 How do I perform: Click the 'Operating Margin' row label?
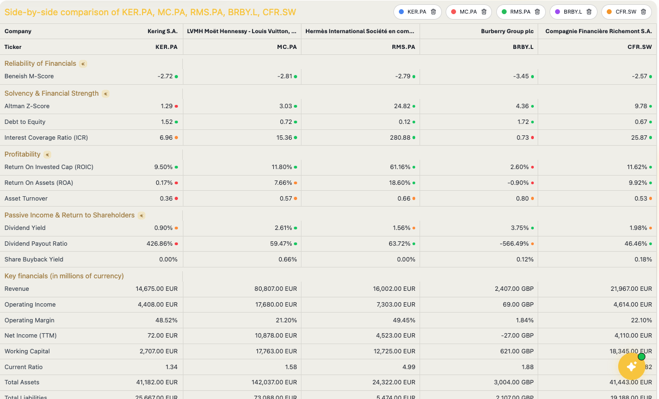(x=29, y=320)
